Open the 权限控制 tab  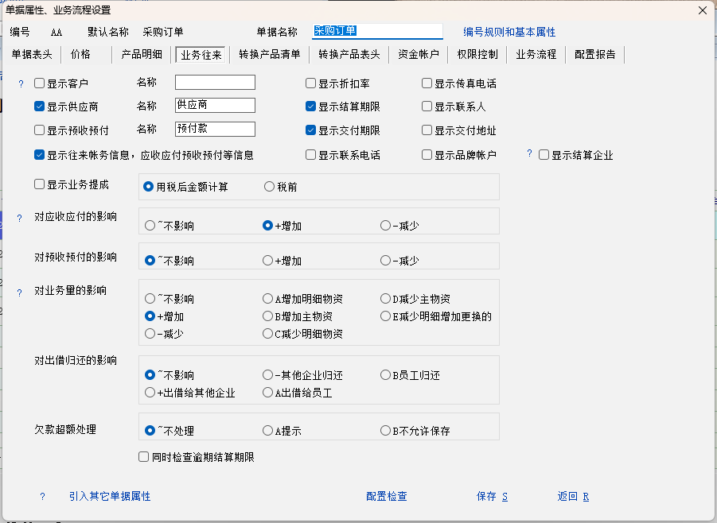(x=477, y=55)
